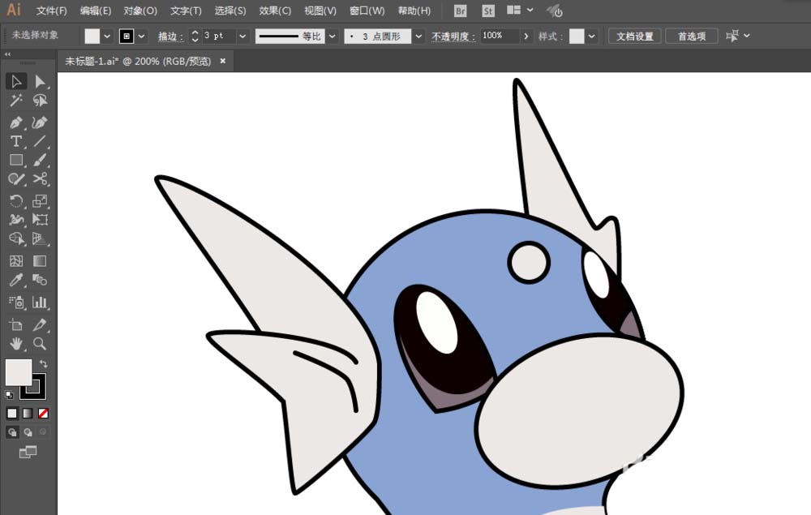Screen dimensions: 811x515
Task: Select the Shape Builder tool
Action: (x=16, y=238)
